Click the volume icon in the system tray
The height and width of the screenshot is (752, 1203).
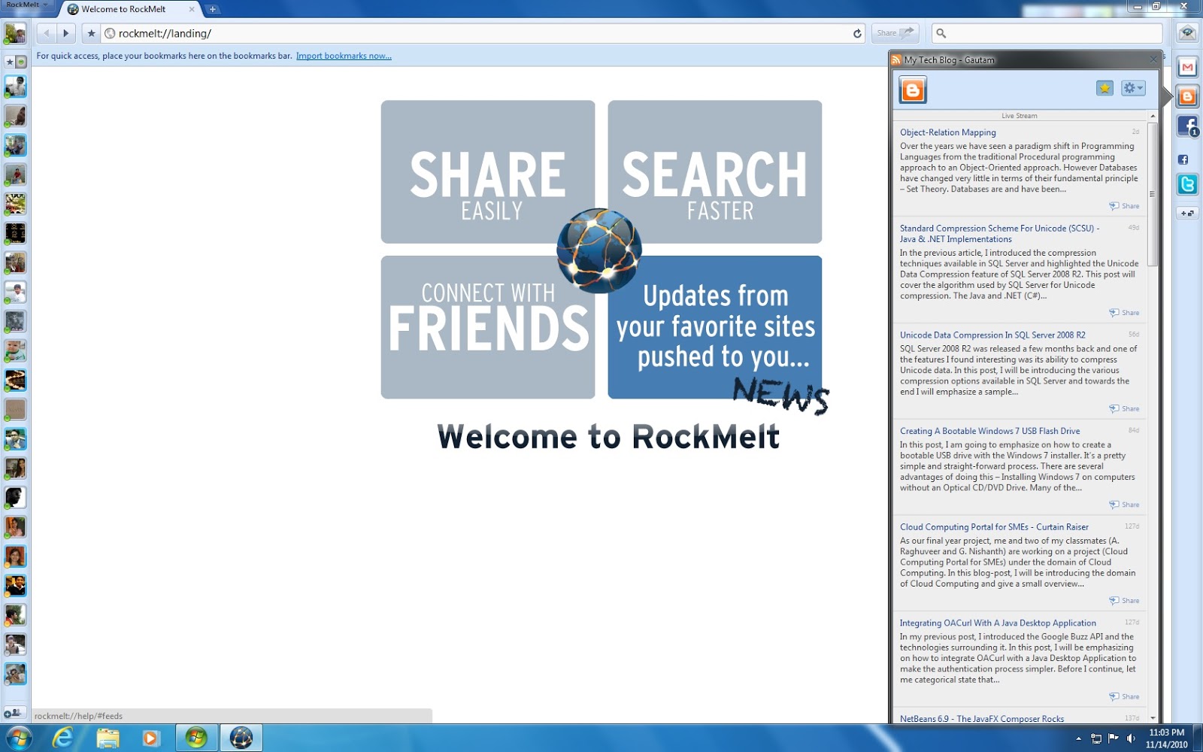(1131, 738)
